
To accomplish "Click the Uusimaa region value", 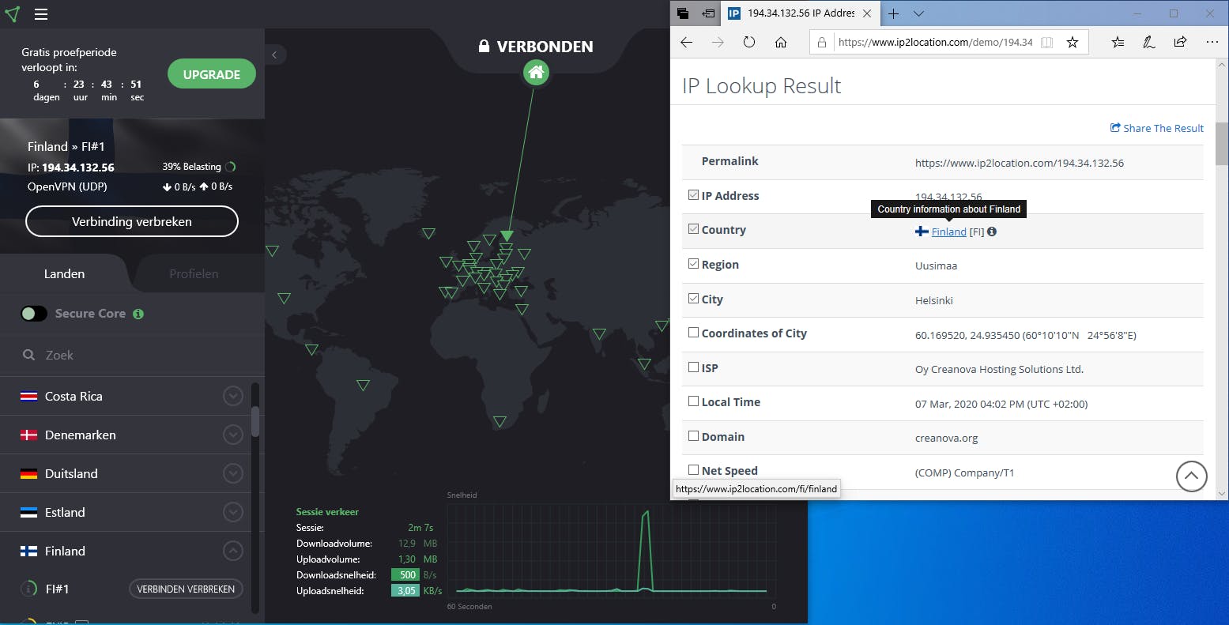I will 936,265.
